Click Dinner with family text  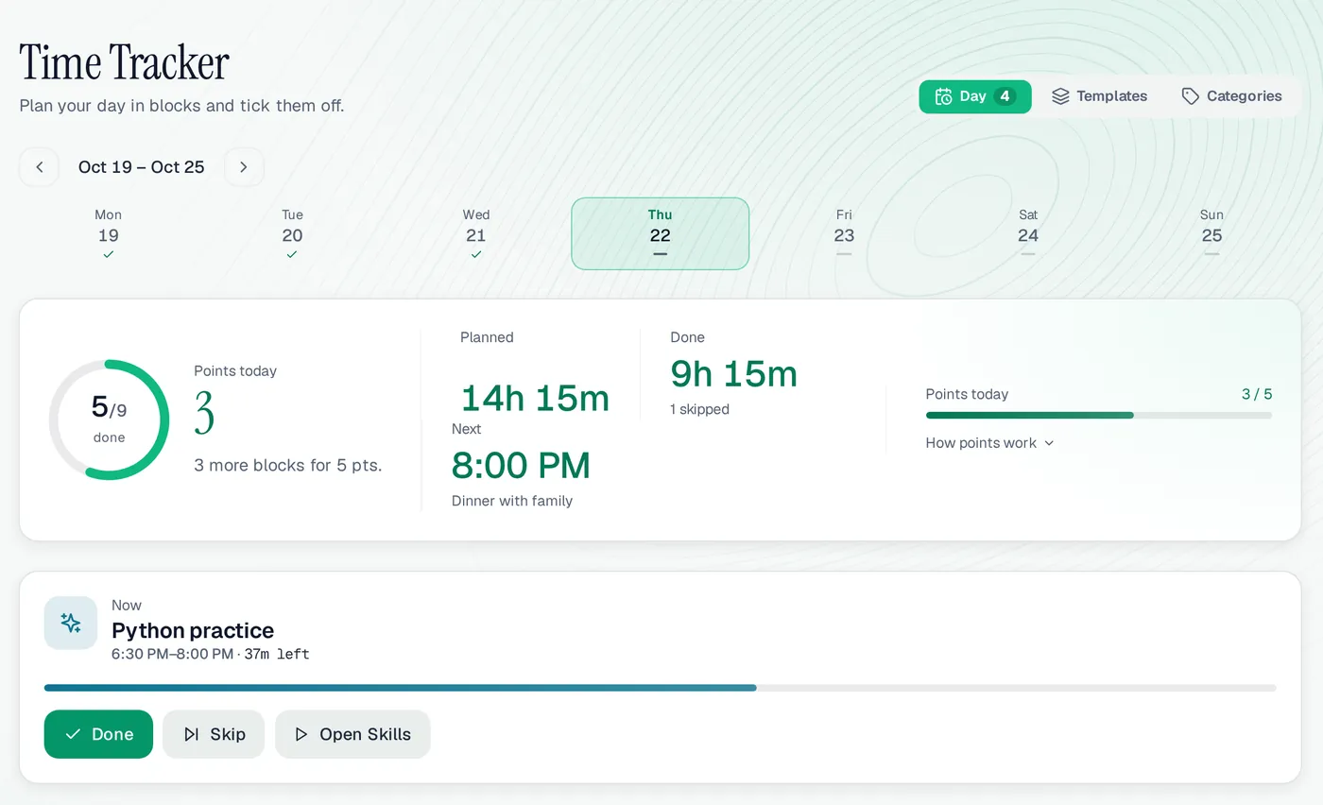click(512, 501)
